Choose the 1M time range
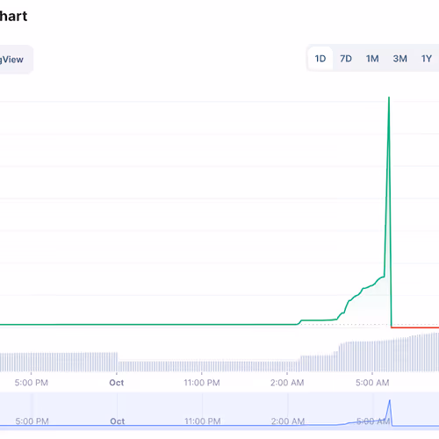439x439 pixels. [372, 59]
